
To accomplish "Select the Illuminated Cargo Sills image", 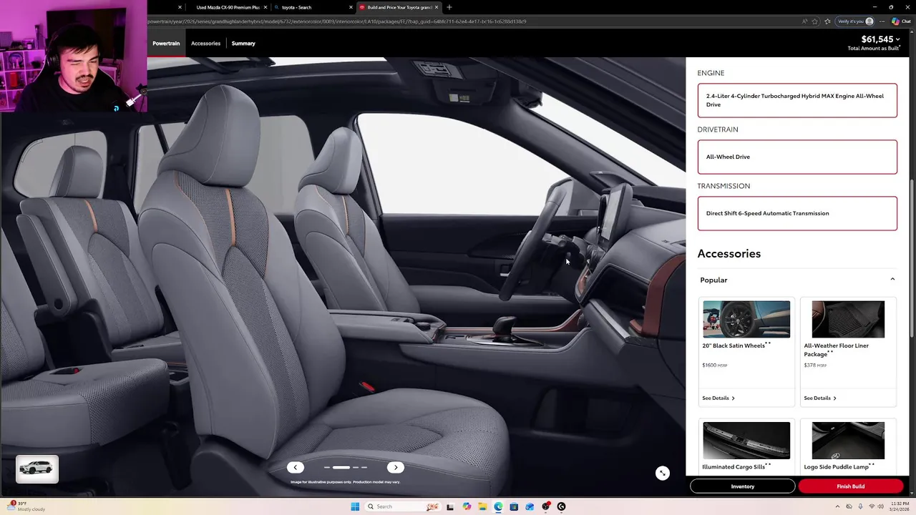I will click(x=746, y=440).
